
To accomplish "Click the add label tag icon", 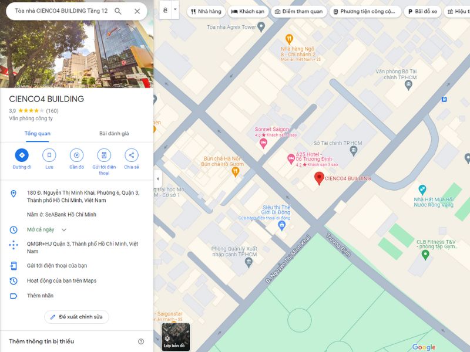I will [x=14, y=296].
